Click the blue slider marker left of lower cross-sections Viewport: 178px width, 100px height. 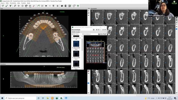pos(88,83)
